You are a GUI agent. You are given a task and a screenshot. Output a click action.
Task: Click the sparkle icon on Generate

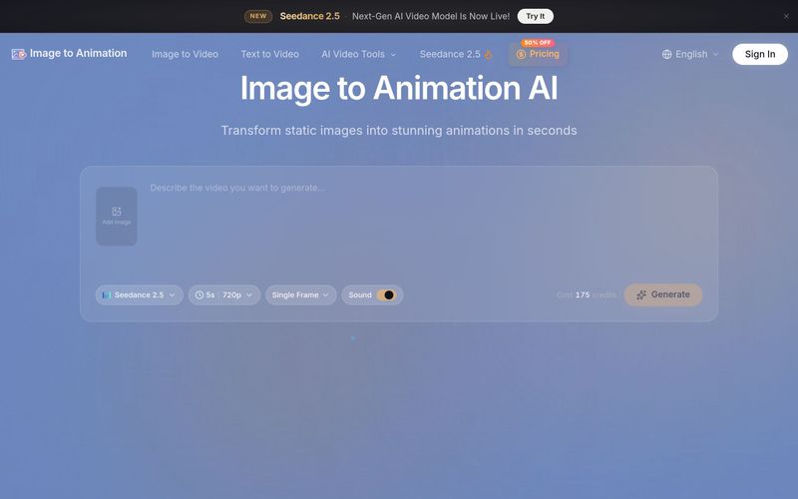(x=641, y=294)
